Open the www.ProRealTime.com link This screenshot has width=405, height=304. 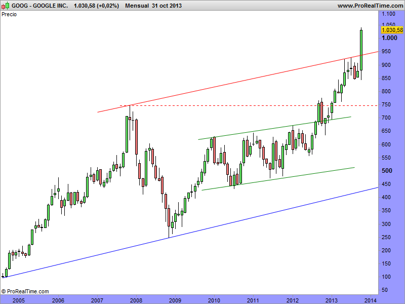click(371, 6)
